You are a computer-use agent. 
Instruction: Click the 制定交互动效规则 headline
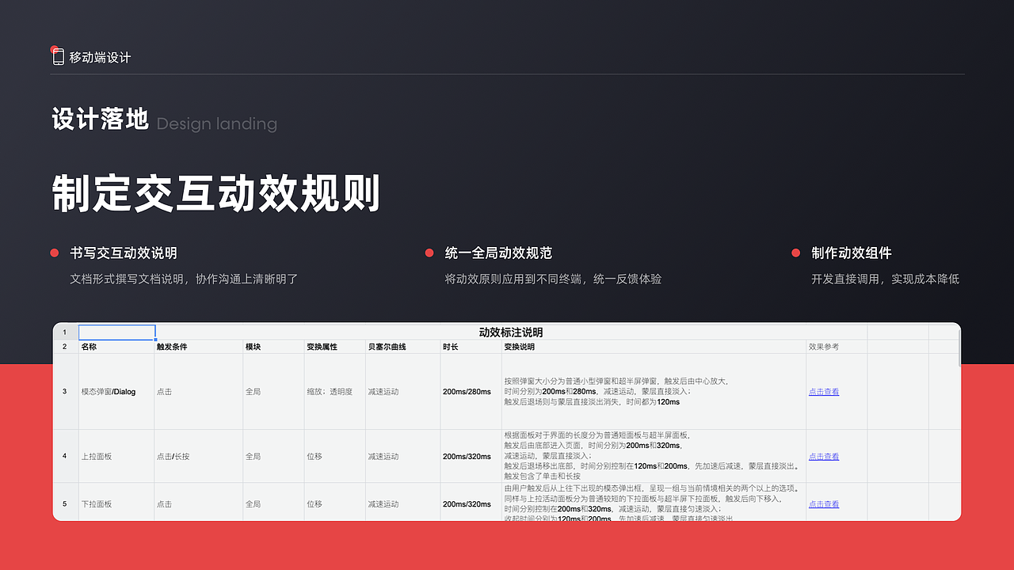(214, 190)
